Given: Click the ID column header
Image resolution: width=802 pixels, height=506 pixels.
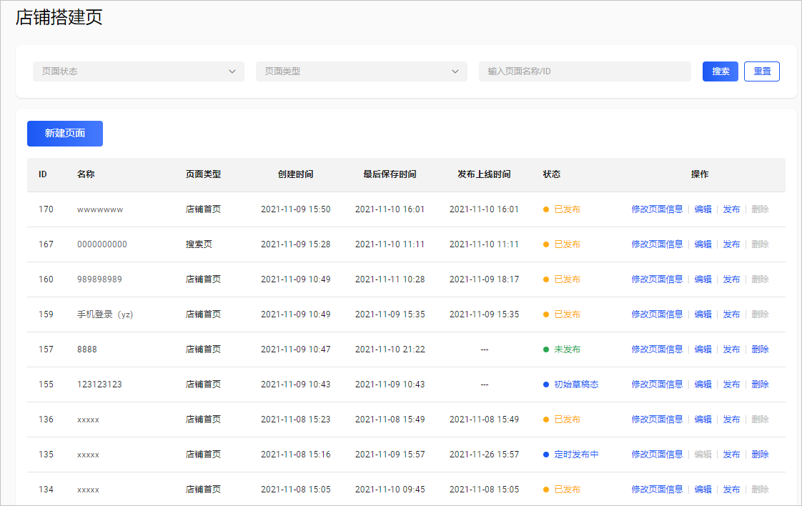Looking at the screenshot, I should [x=42, y=174].
